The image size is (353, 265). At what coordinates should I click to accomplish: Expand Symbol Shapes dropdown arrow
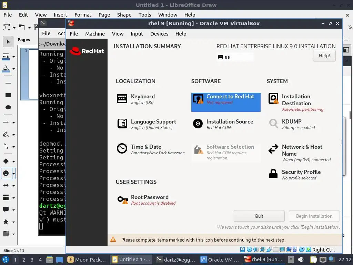[x=13, y=174]
